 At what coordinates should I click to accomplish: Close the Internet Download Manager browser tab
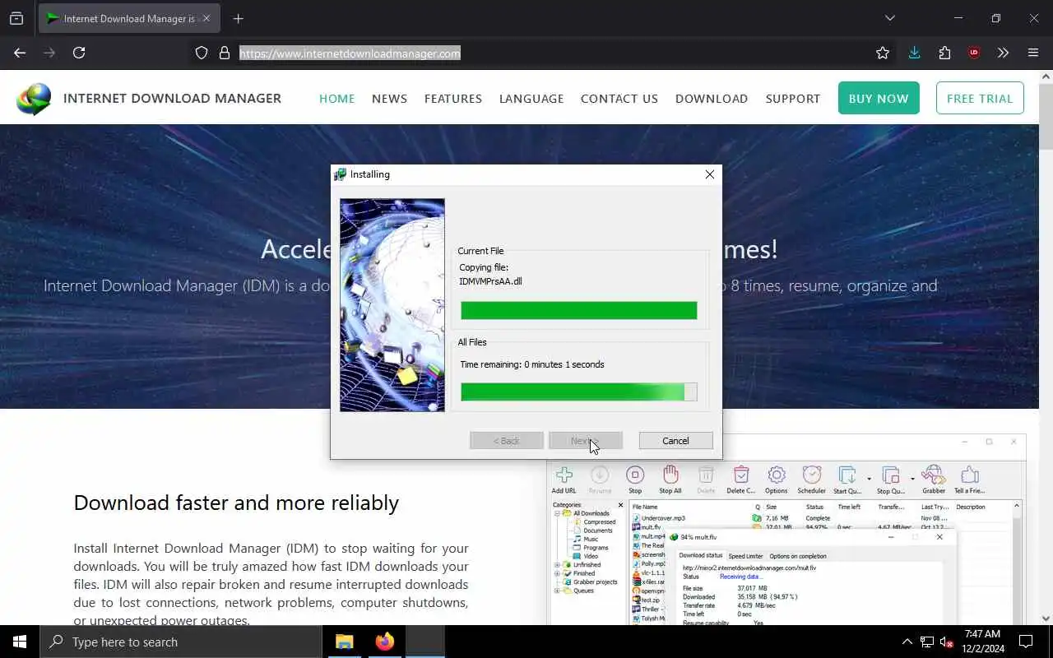tap(206, 18)
